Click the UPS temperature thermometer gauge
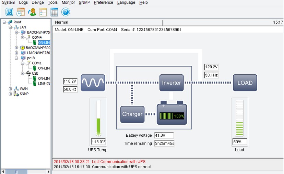284x174 pixels. pyautogui.click(x=98, y=118)
